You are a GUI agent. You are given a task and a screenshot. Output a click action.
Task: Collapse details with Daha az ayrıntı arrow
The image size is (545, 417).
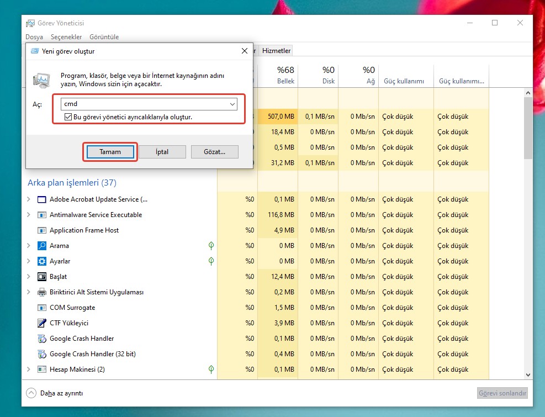pyautogui.click(x=31, y=393)
